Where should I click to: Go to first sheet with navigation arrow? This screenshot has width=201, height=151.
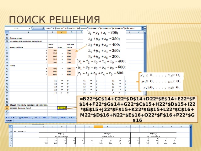(6, 117)
